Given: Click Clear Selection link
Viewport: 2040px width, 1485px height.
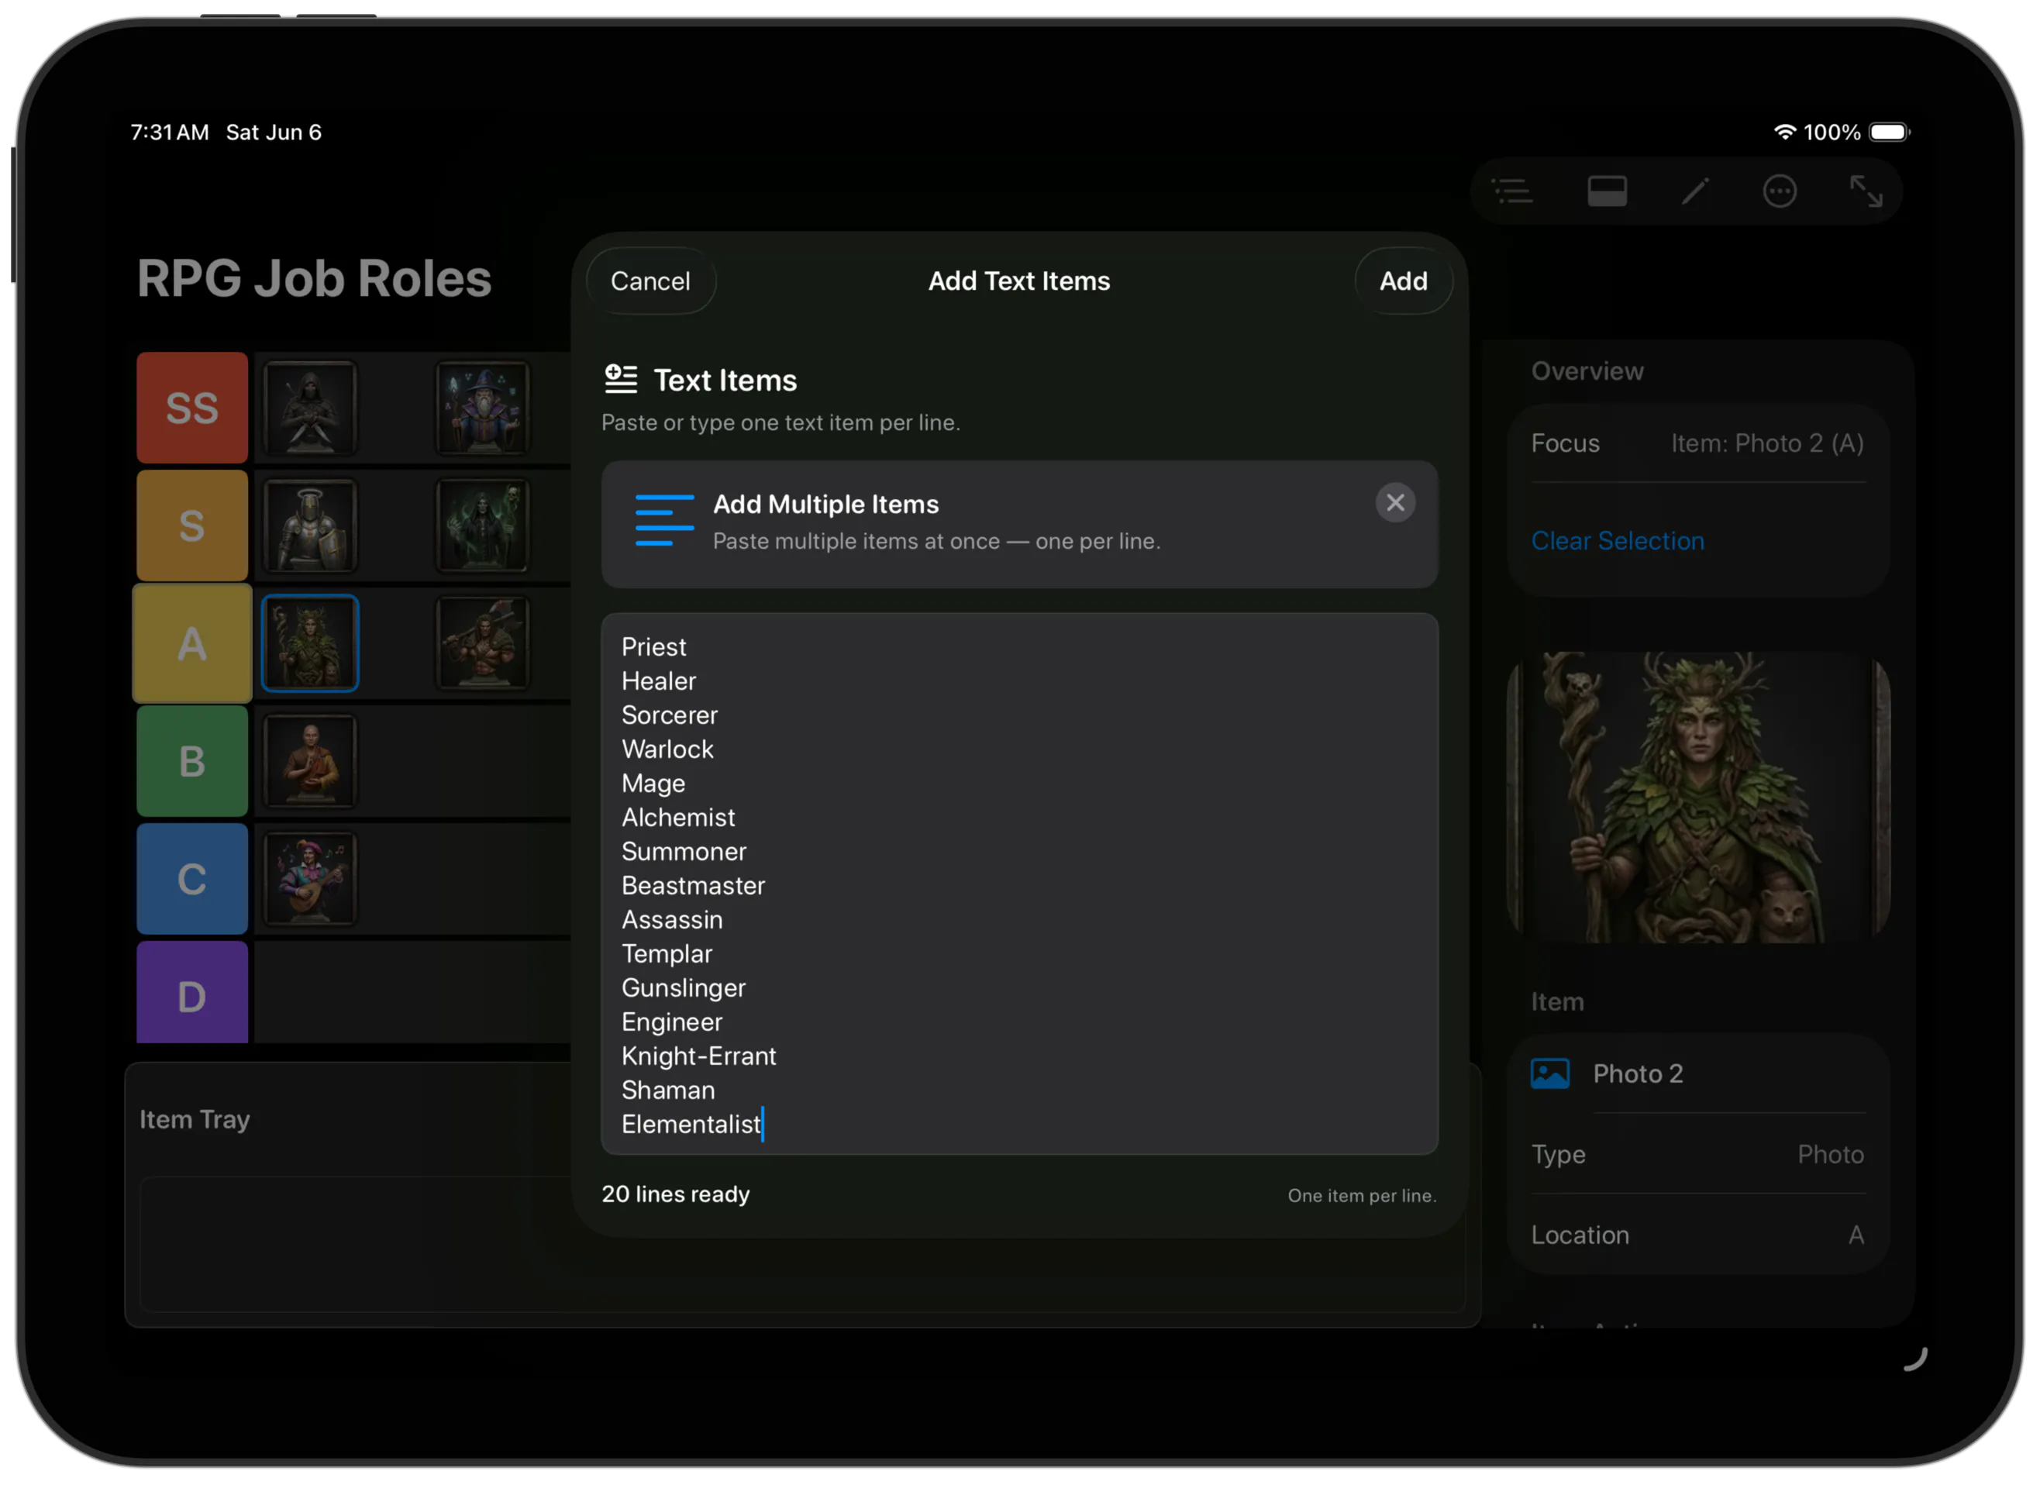Looking at the screenshot, I should tap(1618, 540).
